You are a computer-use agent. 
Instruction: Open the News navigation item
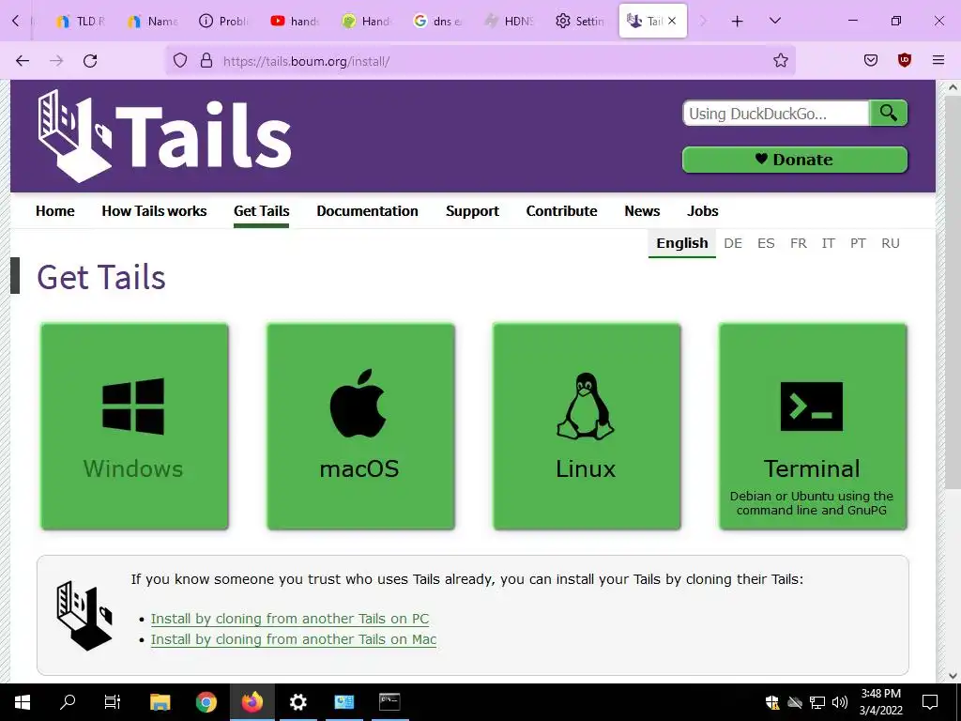pyautogui.click(x=642, y=211)
